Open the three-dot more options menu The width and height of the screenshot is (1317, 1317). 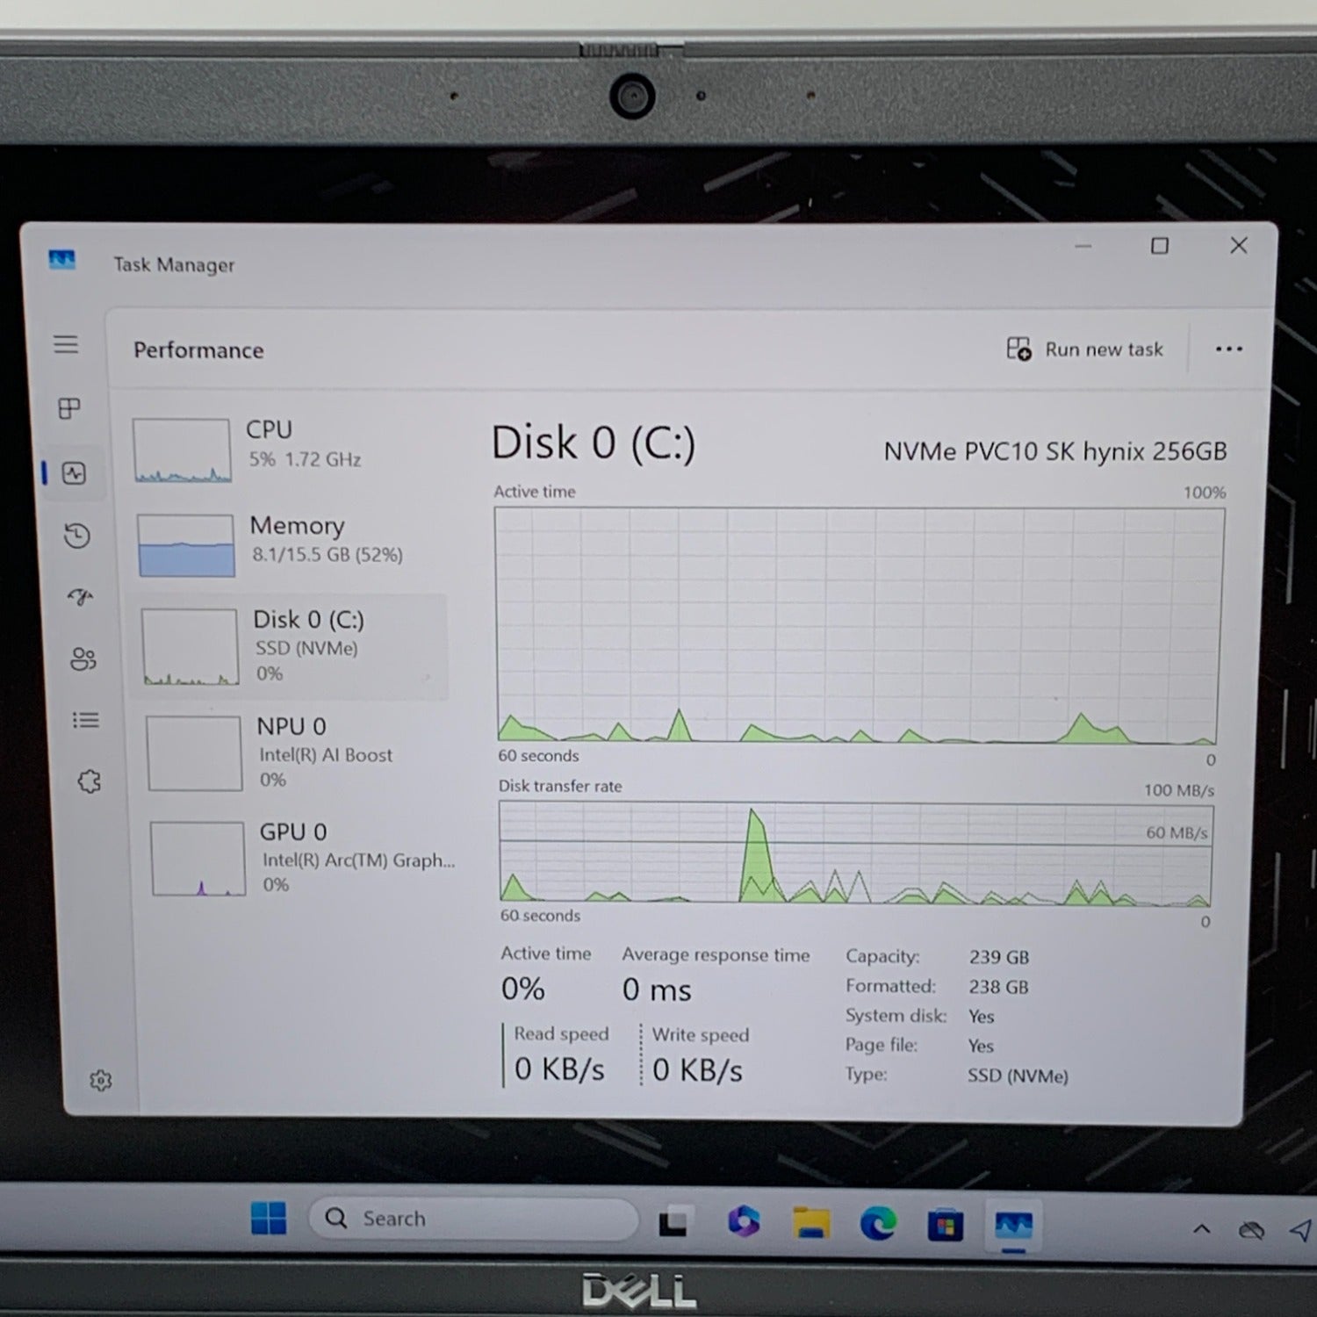coord(1228,349)
